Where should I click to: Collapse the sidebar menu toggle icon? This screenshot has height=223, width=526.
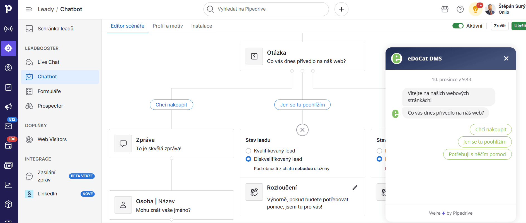tap(29, 9)
